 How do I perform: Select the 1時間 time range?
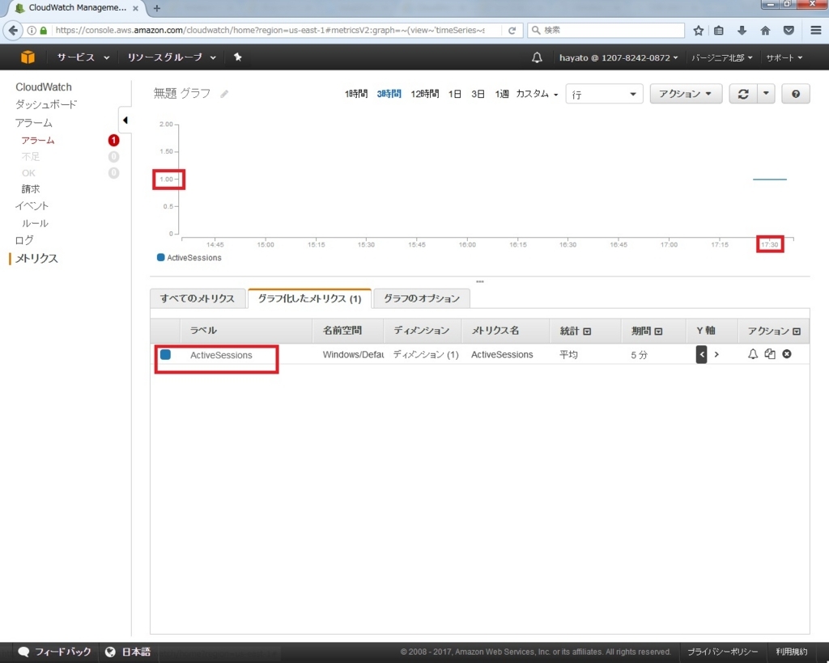(x=356, y=94)
